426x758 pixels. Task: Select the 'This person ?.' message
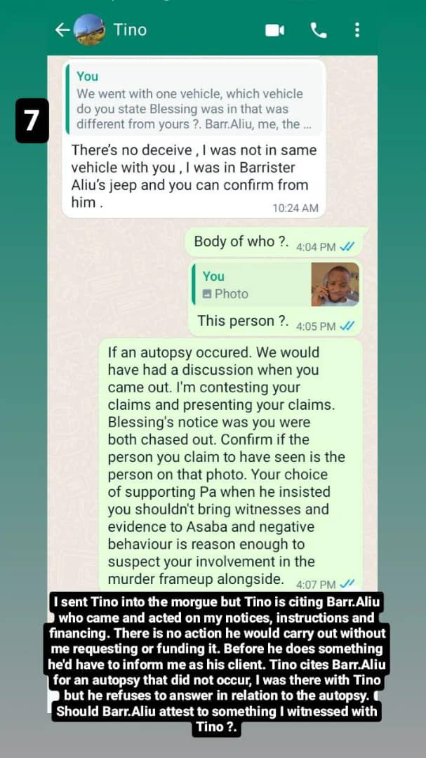pos(274,298)
